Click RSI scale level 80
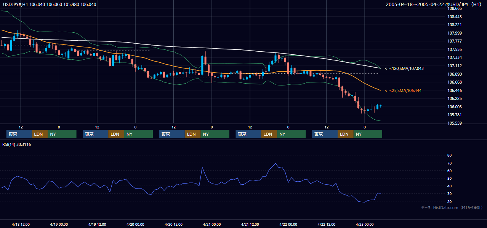Screen dimensions: 487x228 [x=449, y=155]
